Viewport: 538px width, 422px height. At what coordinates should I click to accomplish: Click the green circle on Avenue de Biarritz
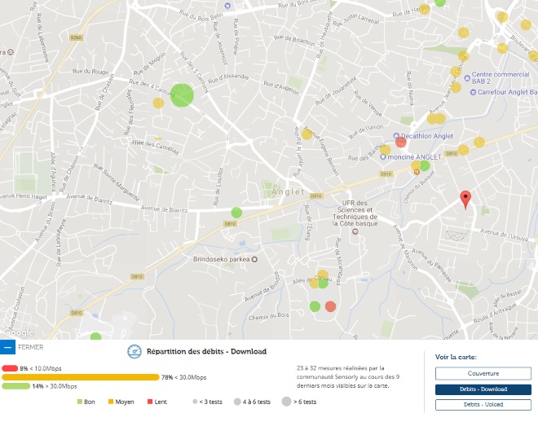(236, 213)
